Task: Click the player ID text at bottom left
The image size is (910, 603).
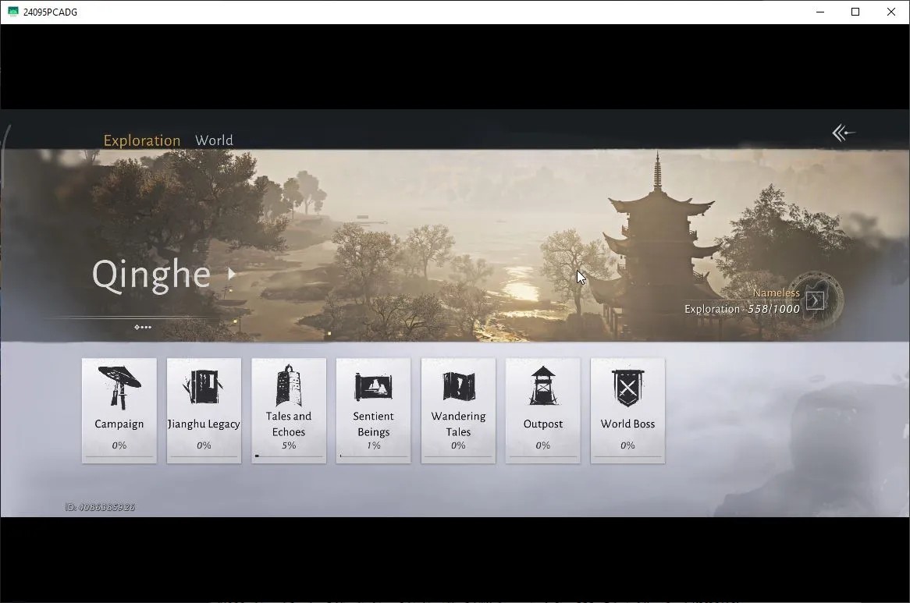Action: click(x=101, y=507)
